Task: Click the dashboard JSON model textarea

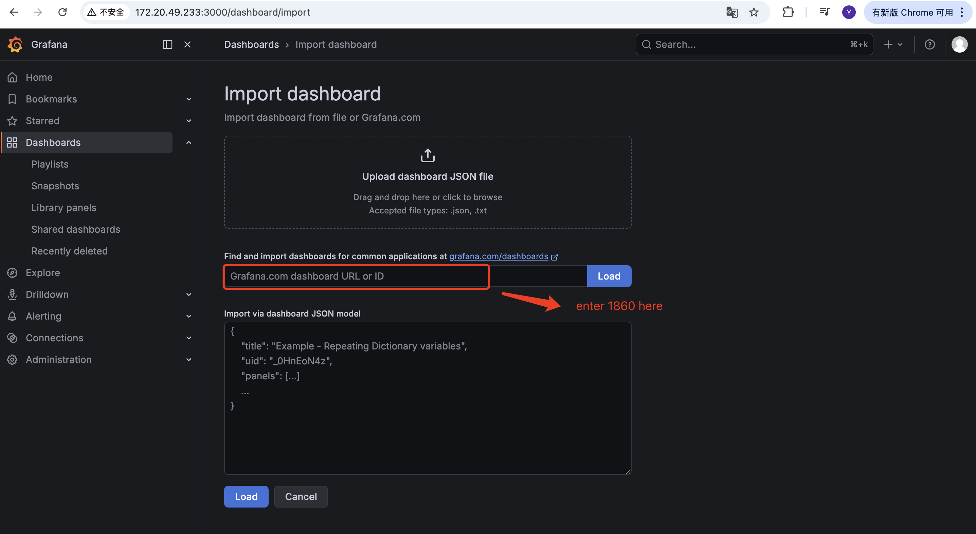Action: point(427,398)
